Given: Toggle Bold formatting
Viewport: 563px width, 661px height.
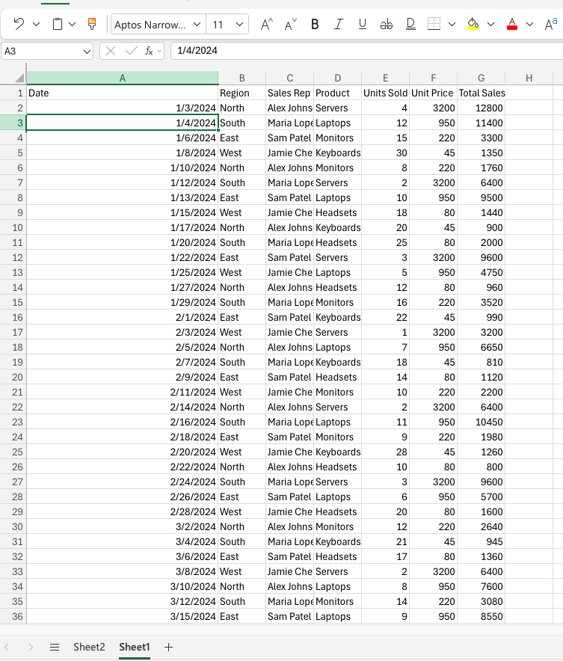Looking at the screenshot, I should (x=314, y=25).
